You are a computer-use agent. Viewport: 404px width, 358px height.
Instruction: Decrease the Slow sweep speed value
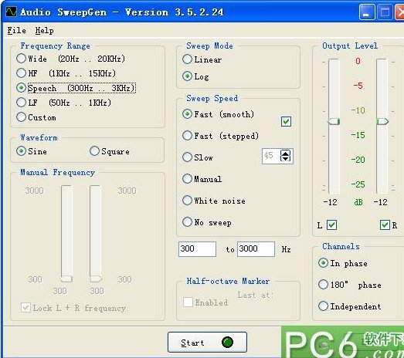[286, 159]
